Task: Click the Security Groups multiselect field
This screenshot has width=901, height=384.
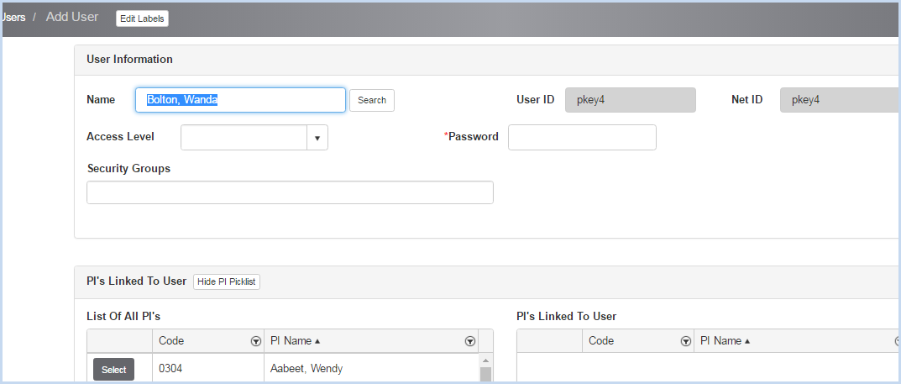Action: [290, 192]
